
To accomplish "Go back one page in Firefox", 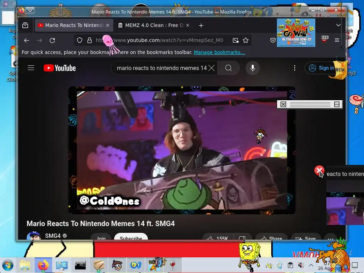I will click(27, 41).
